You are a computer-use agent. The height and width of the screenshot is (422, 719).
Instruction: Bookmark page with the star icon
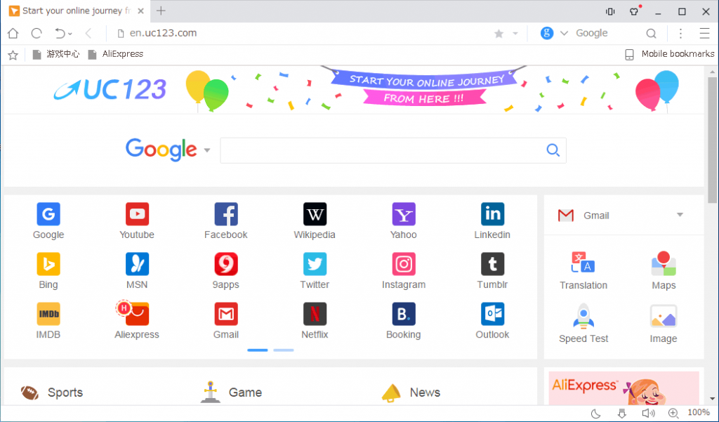(499, 33)
